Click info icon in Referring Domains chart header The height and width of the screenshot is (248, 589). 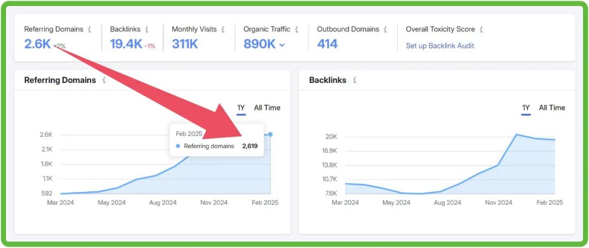click(x=104, y=80)
